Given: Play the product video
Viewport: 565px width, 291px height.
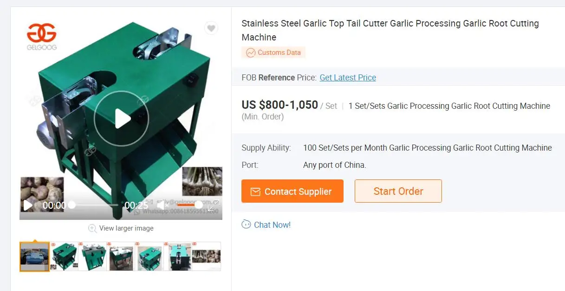Looking at the screenshot, I should point(121,118).
